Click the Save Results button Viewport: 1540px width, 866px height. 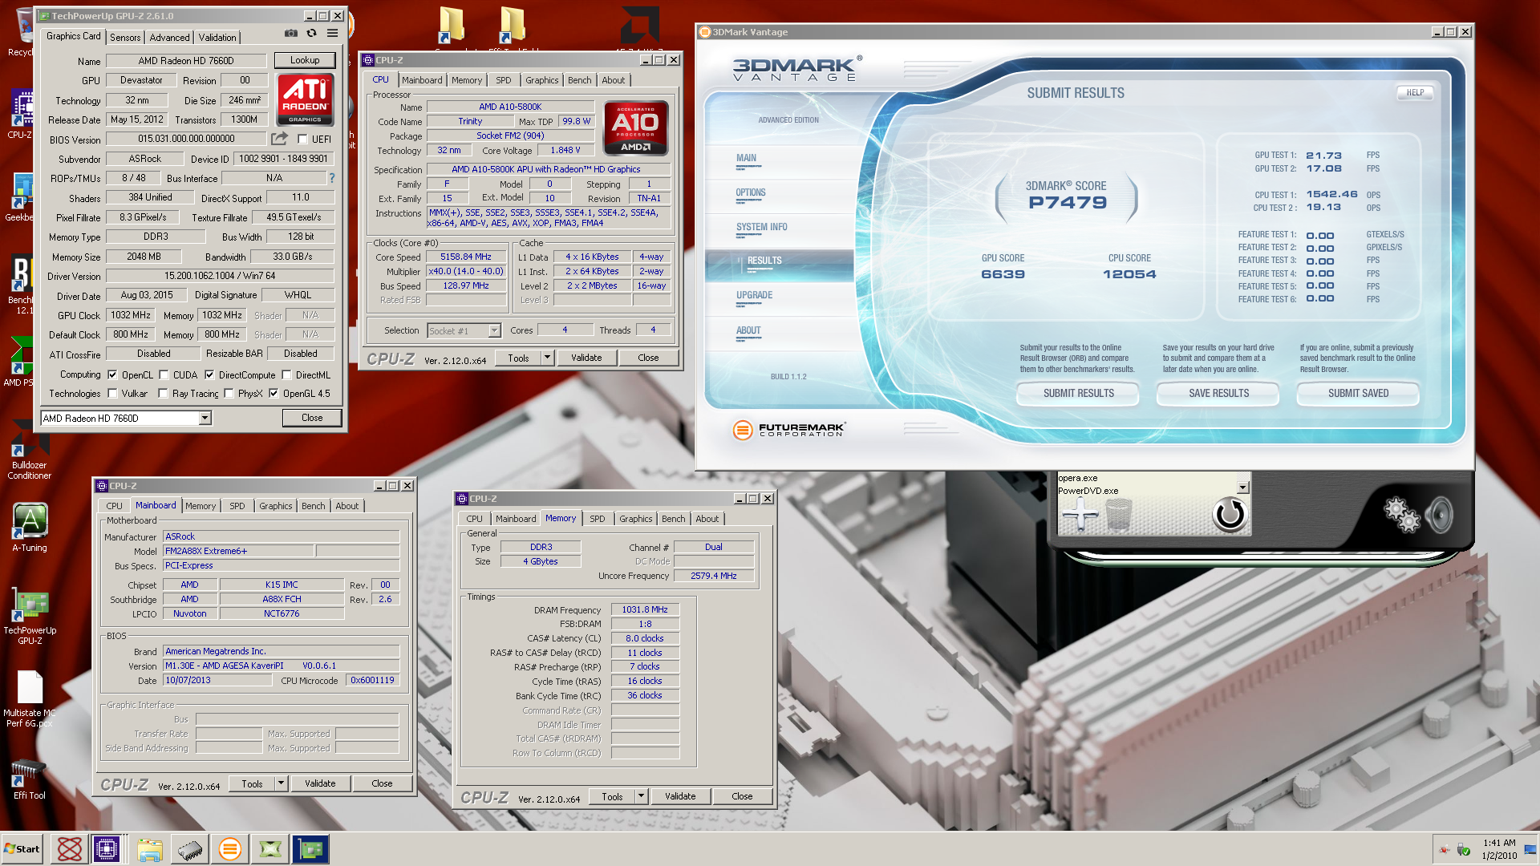pyautogui.click(x=1218, y=394)
